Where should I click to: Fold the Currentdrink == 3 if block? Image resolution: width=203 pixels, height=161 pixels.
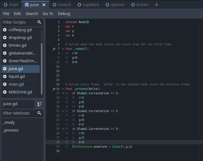tap(63, 129)
